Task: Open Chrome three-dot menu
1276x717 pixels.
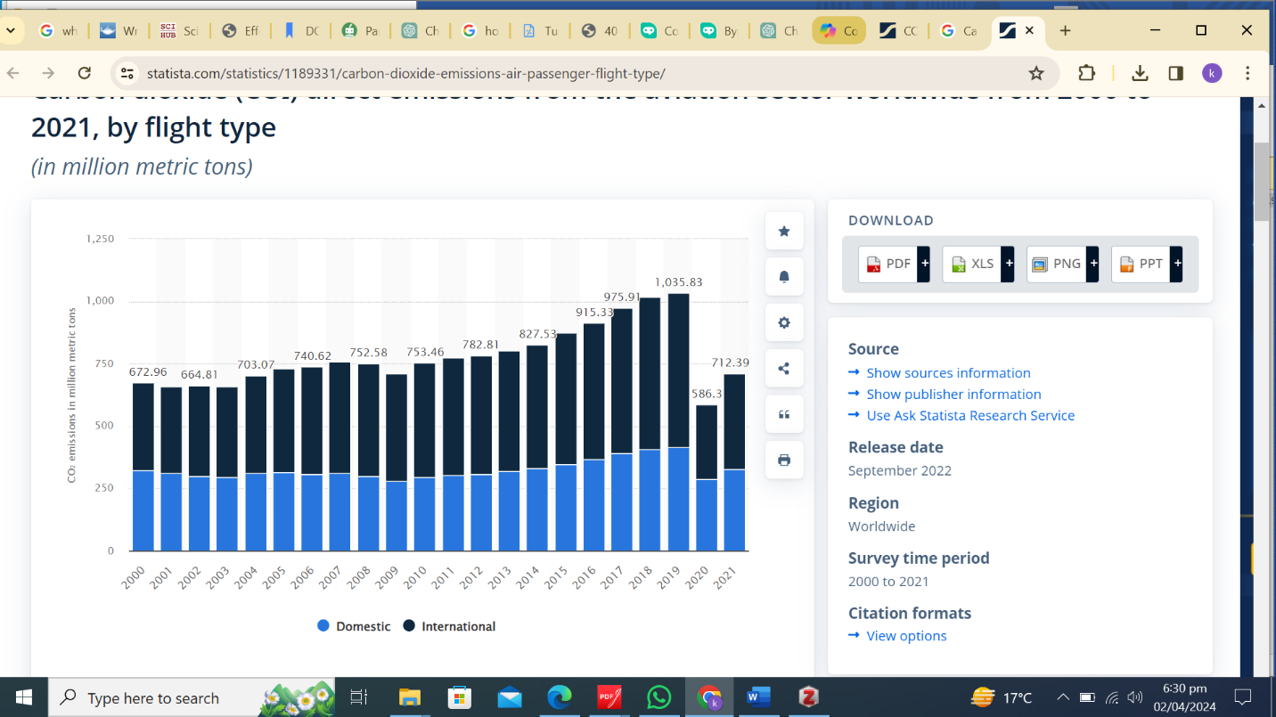Action: (x=1247, y=73)
